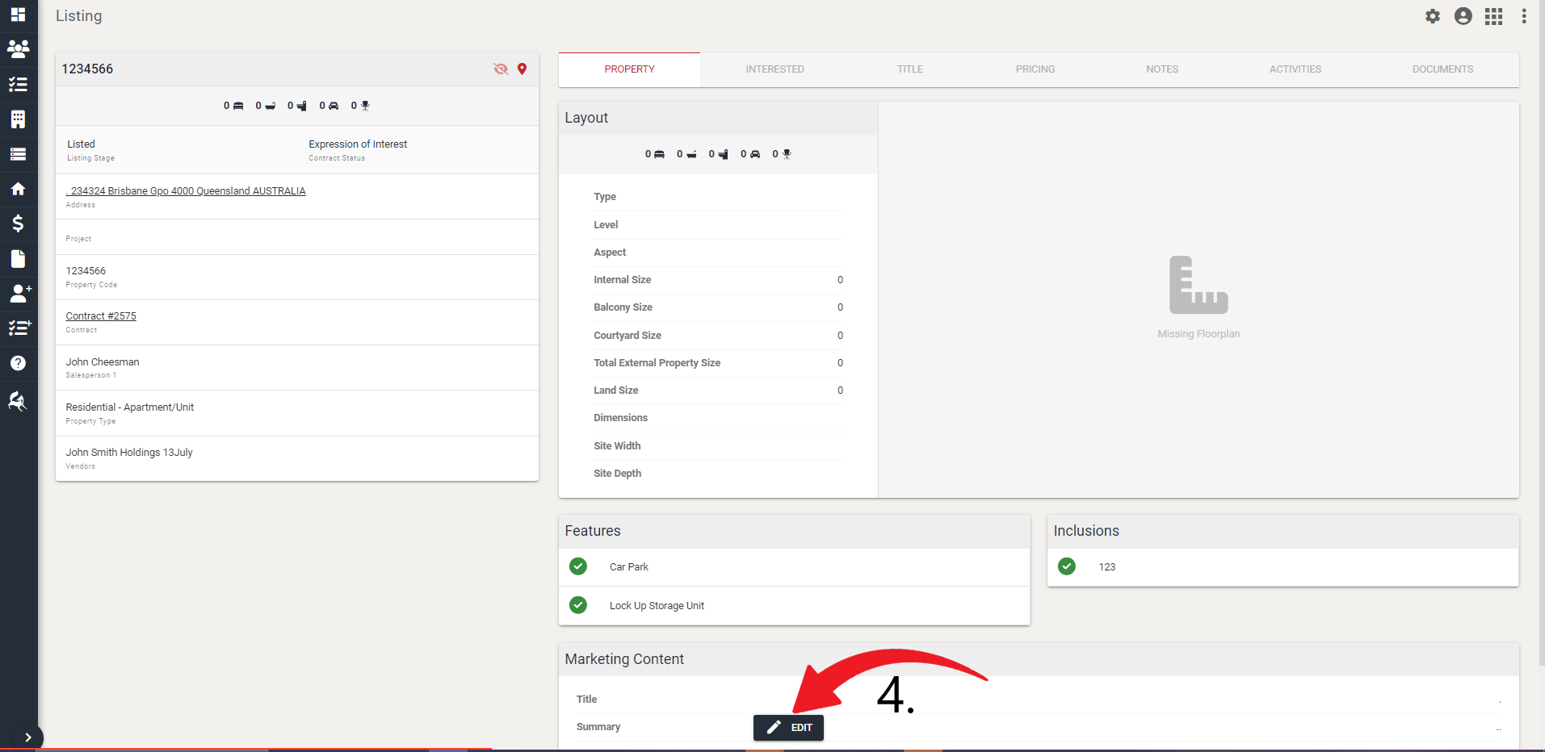Open the Contract #2575 link
Viewport: 1545px width, 752px height.
[100, 315]
